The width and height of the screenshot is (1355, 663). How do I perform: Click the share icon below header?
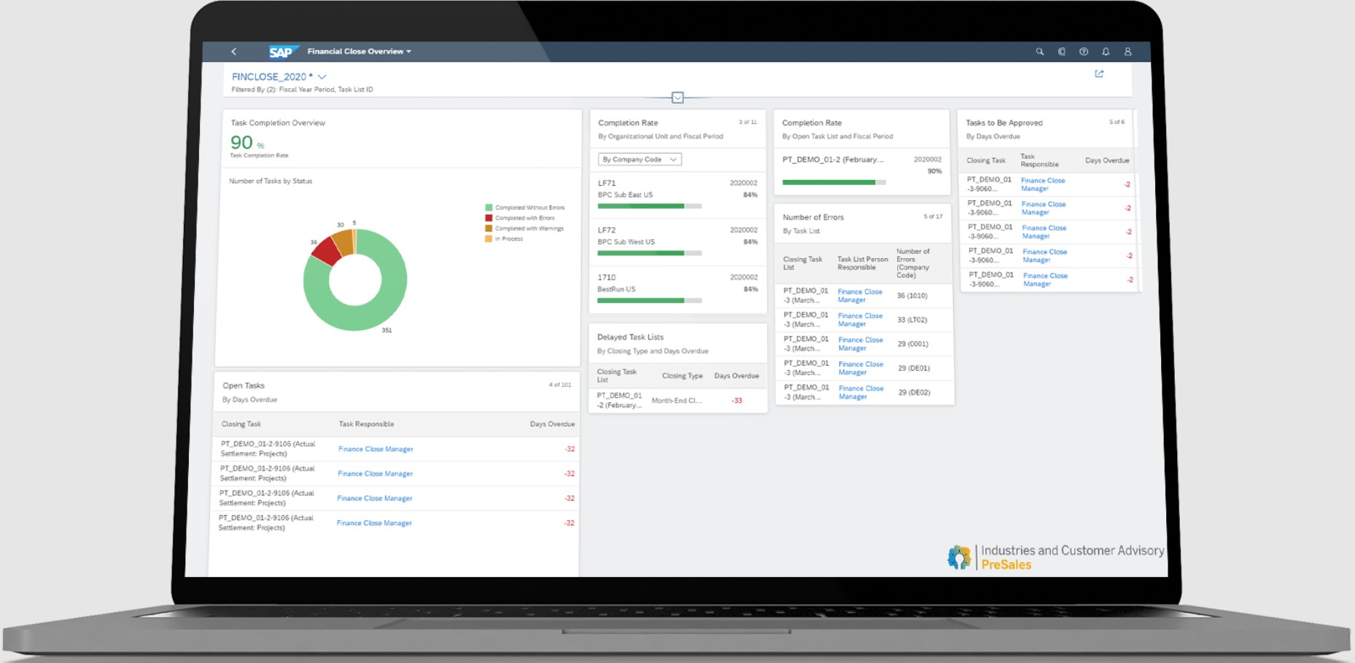1099,74
